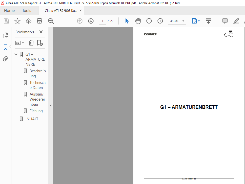Image resolution: width=245 pixels, height=184 pixels.
Task: Activate the Selection arrow tool
Action: tap(127, 21)
